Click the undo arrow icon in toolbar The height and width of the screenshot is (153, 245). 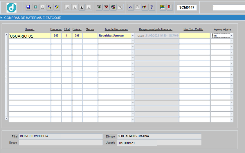click(130, 7)
